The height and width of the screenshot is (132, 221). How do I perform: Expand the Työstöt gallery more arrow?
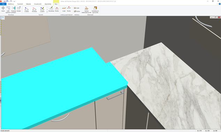click(47, 12)
